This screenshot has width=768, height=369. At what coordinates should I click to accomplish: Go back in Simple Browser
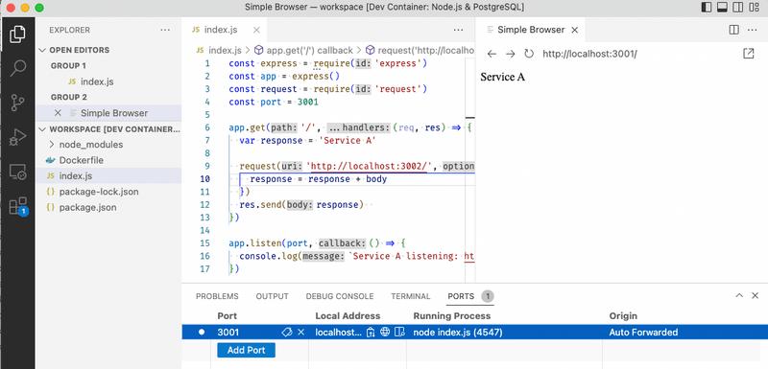(492, 54)
